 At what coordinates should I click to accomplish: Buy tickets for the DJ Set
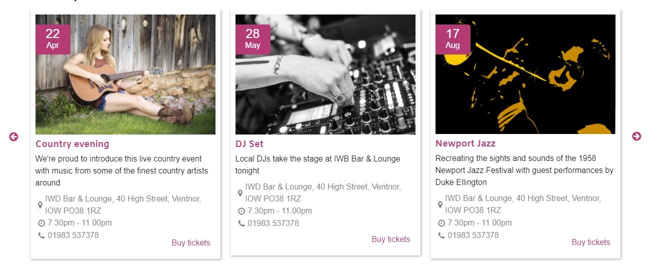point(390,239)
